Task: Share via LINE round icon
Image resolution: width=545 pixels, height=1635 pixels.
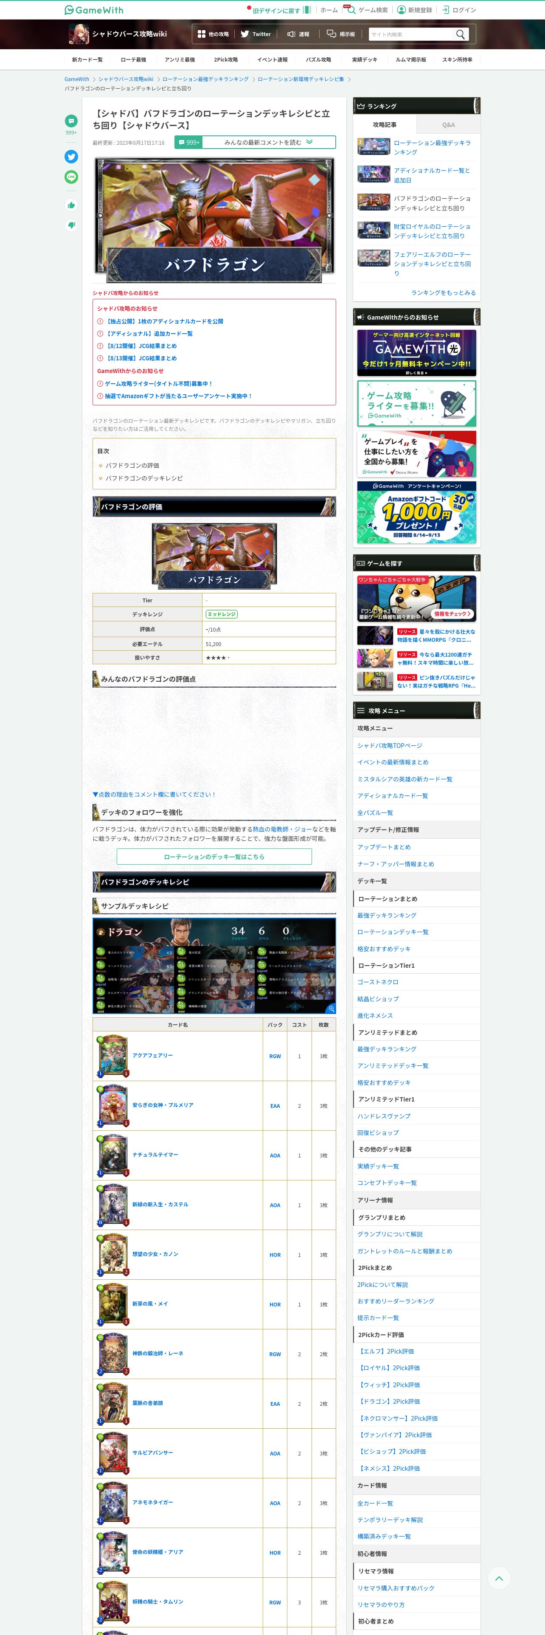Action: click(x=71, y=177)
